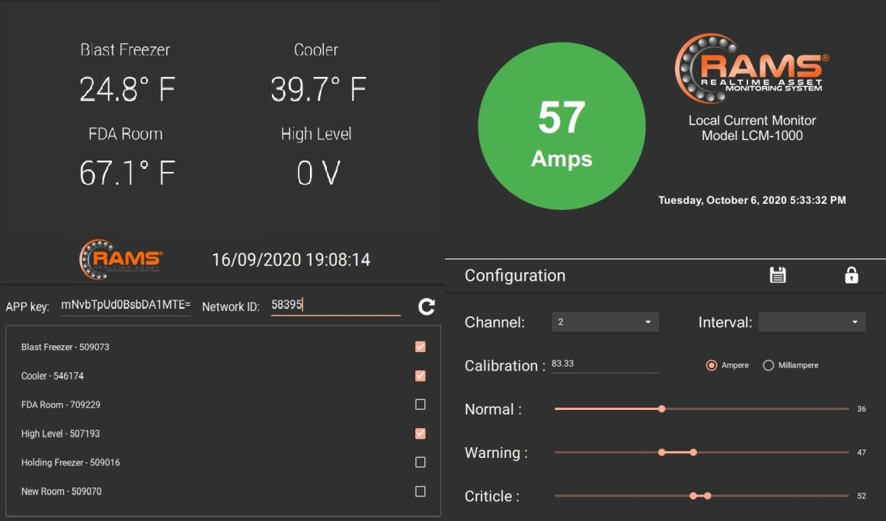Image resolution: width=886 pixels, height=521 pixels.
Task: Click the green 57 Amps gauge circle
Action: pos(561,125)
